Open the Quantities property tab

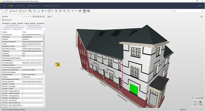point(20,23)
